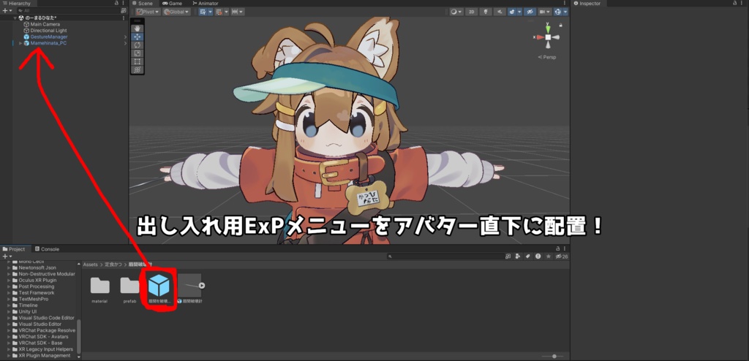The image size is (749, 361).
Task: Select Main Camera in Hierarchy
Action: (x=45, y=24)
